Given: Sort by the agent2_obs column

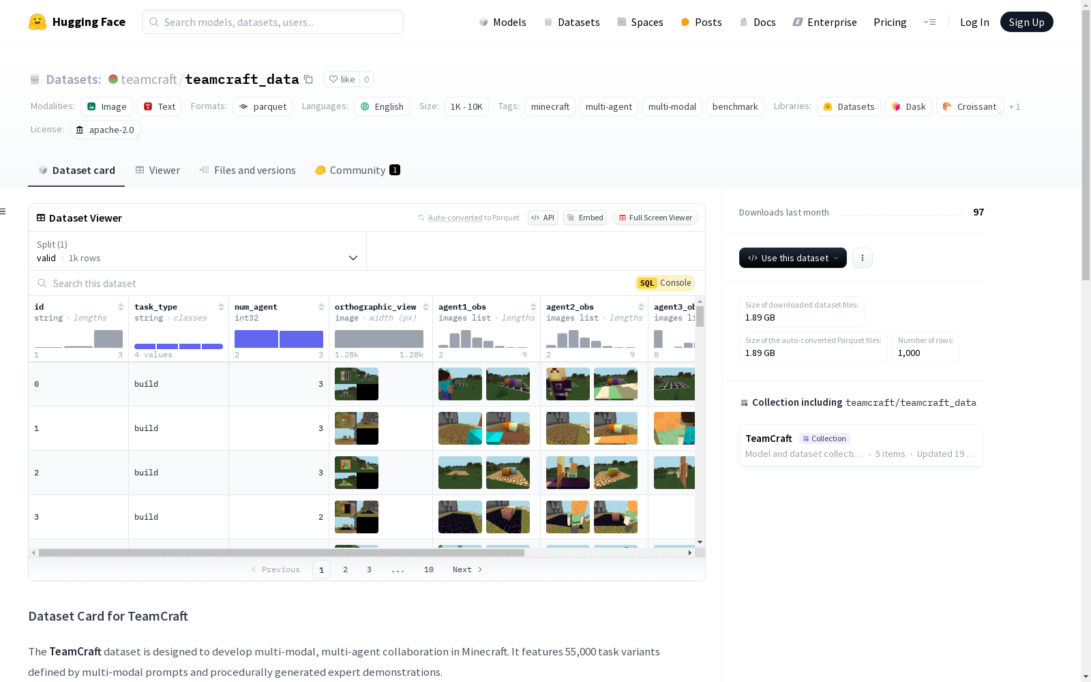Looking at the screenshot, I should tap(641, 307).
